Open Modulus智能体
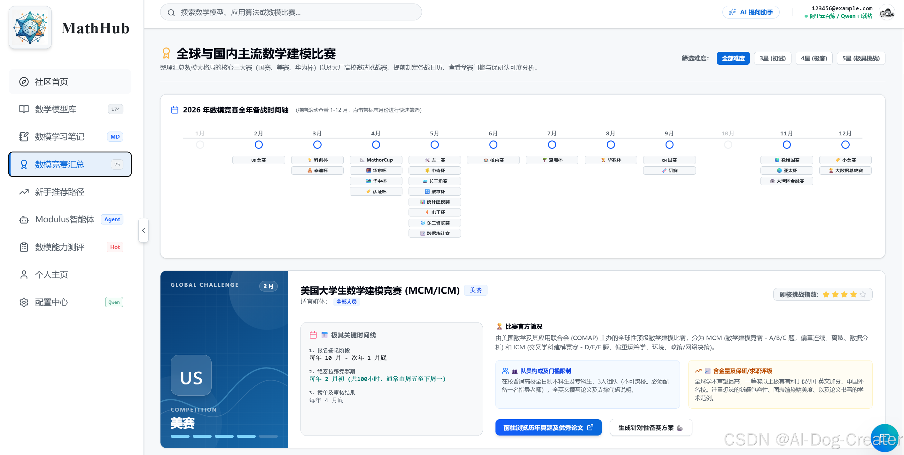Viewport: 904px width, 455px height. tap(70, 219)
